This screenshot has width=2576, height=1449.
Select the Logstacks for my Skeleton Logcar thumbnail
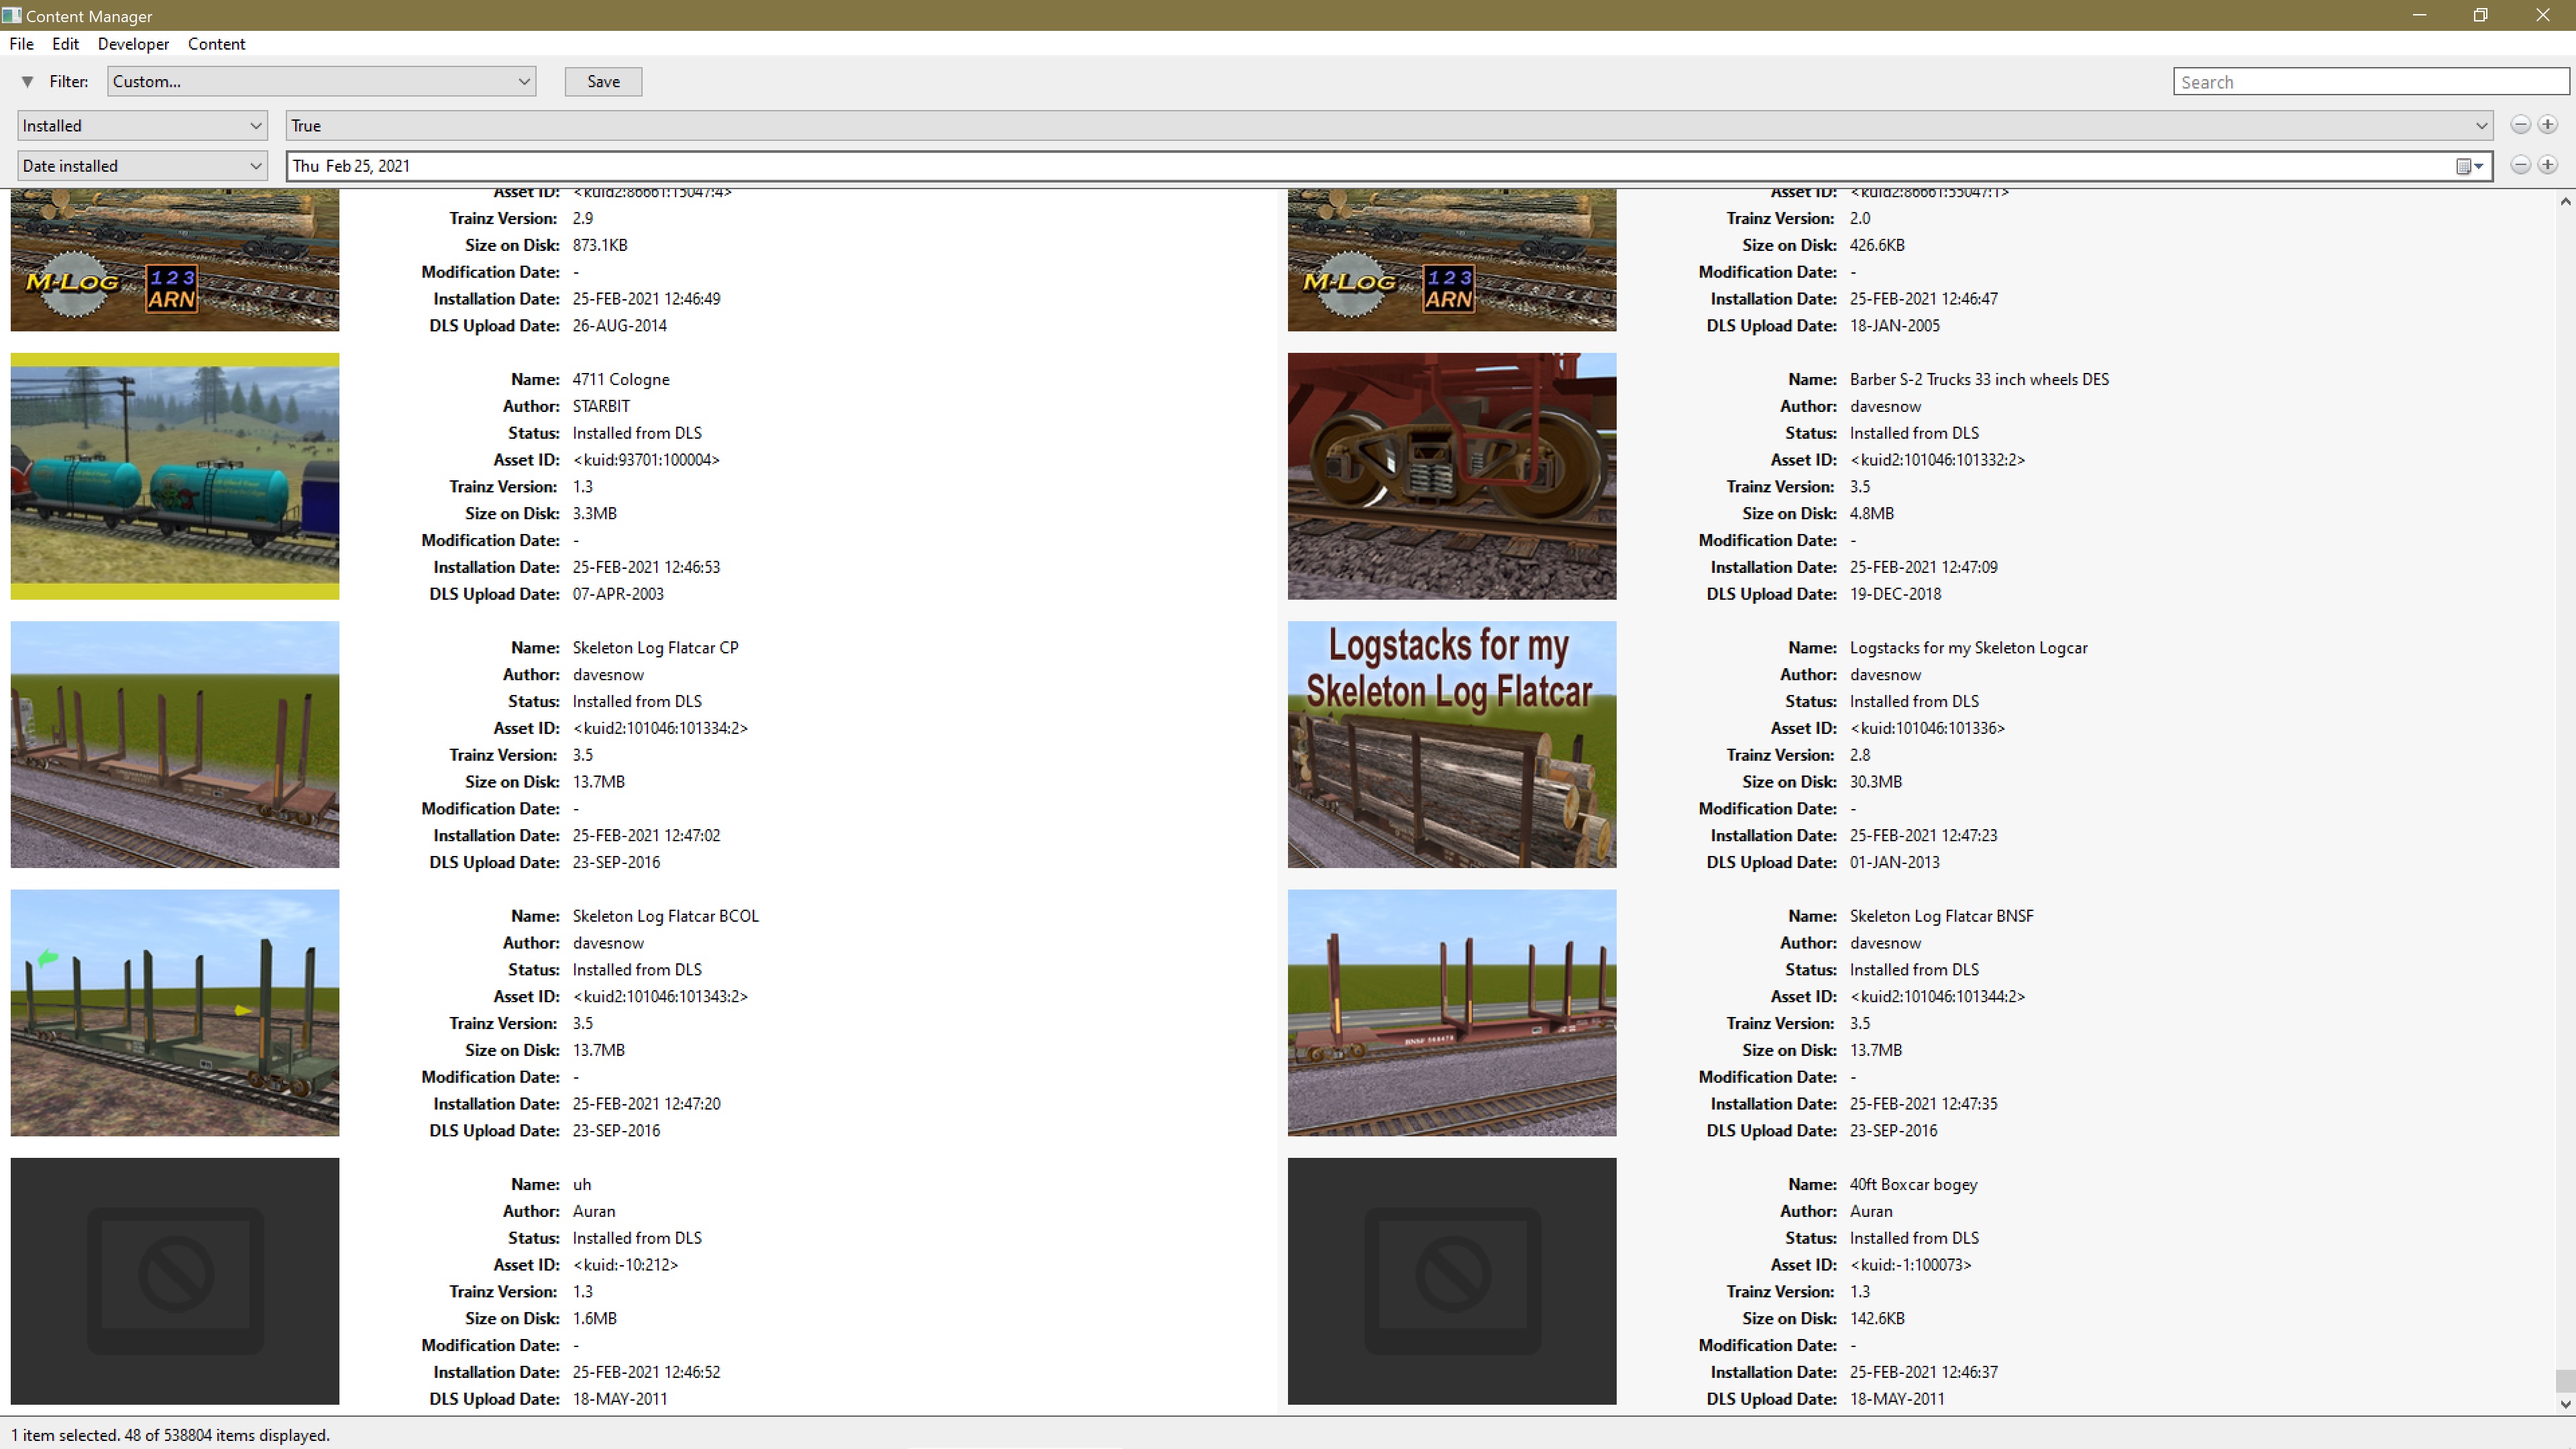click(1452, 745)
